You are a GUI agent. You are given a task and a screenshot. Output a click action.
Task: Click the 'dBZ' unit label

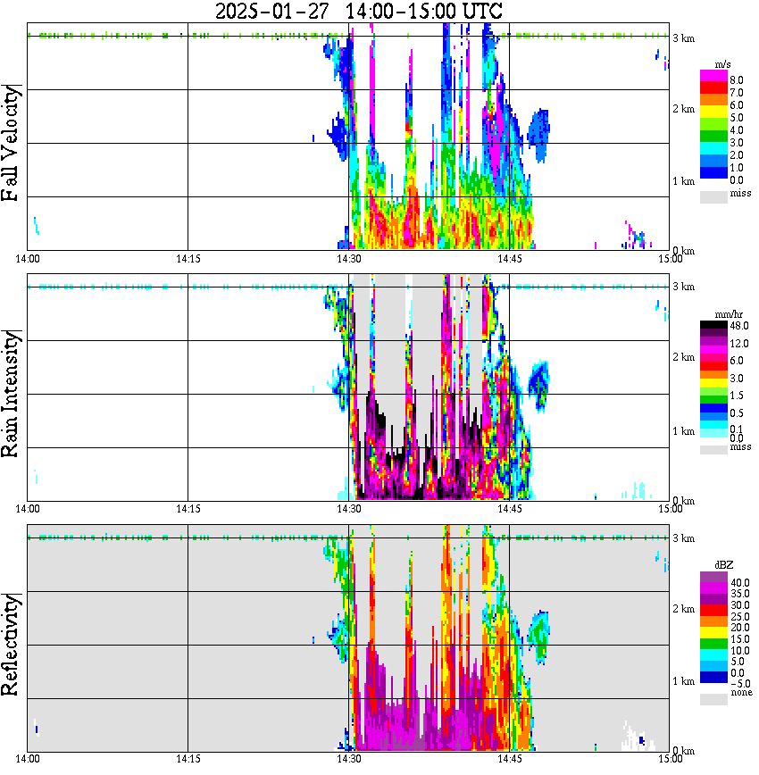[x=726, y=565]
